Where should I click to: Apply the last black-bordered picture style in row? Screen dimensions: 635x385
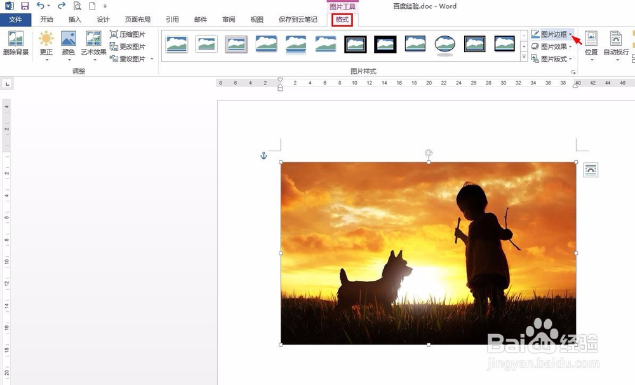coord(505,44)
